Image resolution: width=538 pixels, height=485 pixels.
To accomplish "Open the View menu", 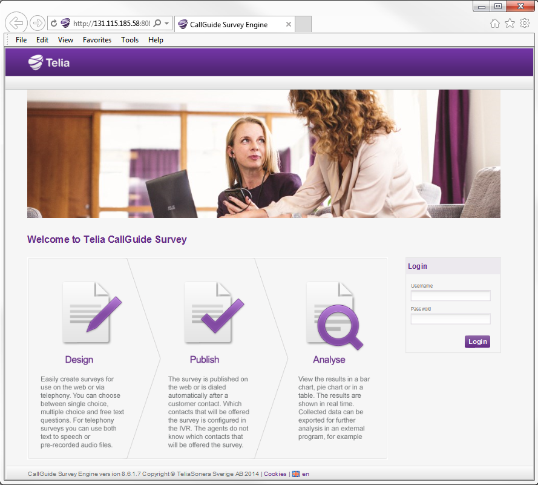I will click(x=65, y=40).
